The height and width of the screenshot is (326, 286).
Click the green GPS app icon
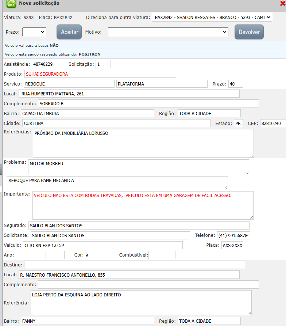click(x=11, y=4)
